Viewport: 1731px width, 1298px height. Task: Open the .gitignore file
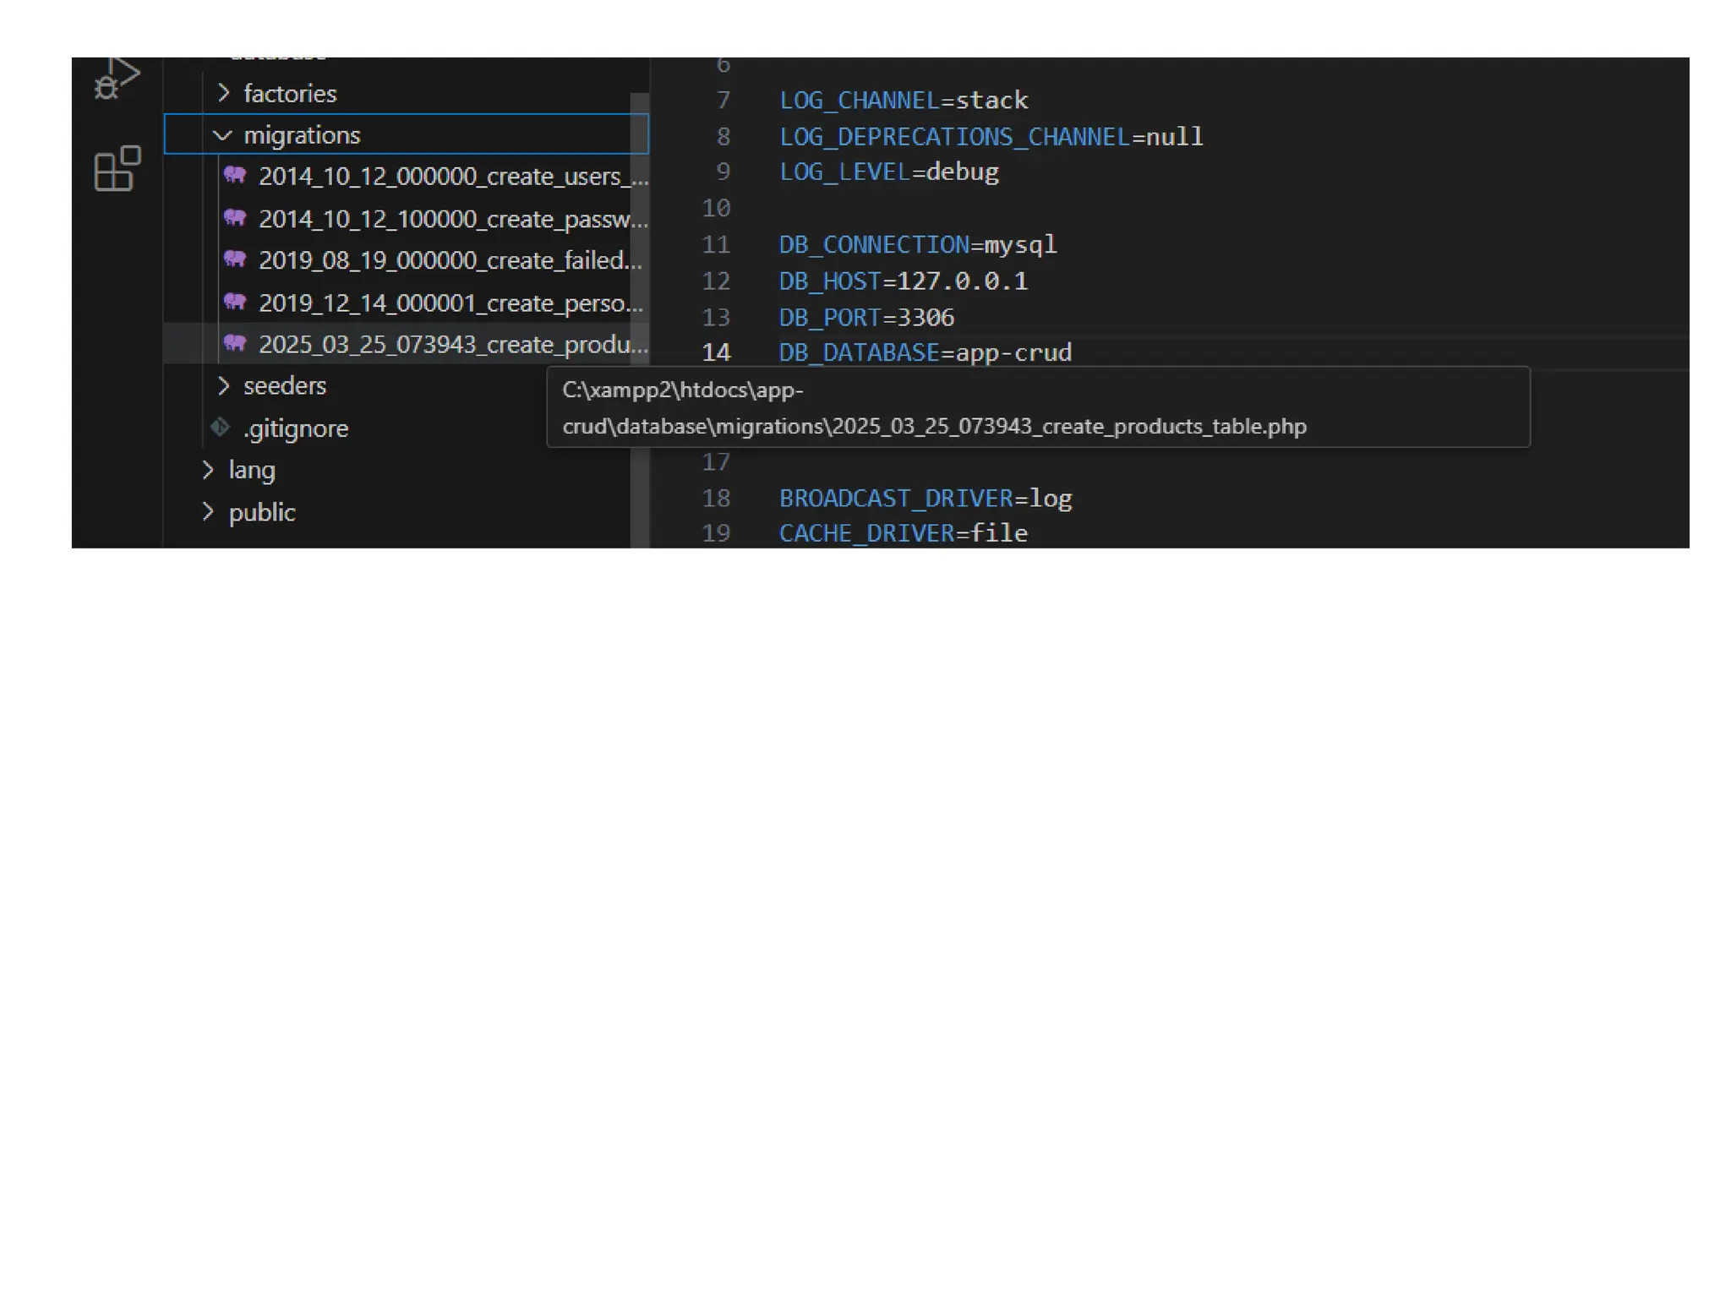296,428
